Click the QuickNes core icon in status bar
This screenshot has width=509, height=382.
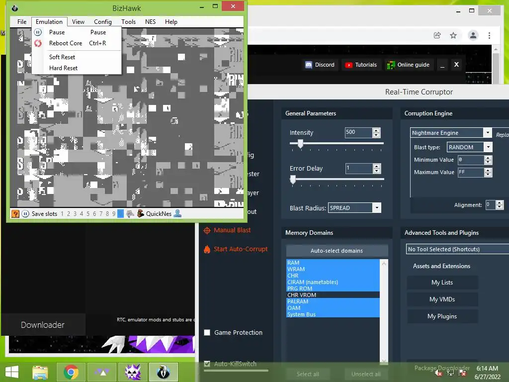pos(140,214)
